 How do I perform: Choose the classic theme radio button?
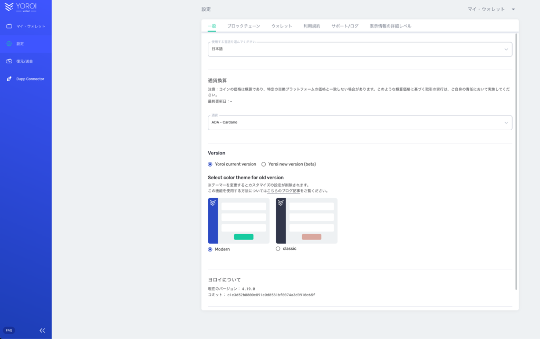278,249
